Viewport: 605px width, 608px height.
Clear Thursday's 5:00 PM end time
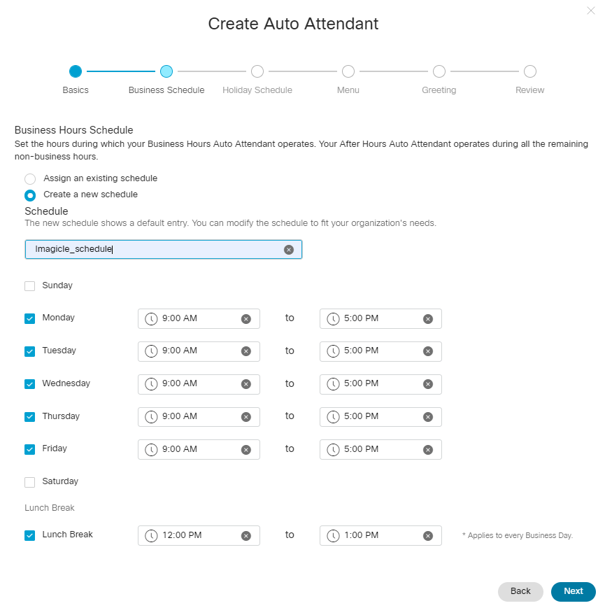(428, 417)
